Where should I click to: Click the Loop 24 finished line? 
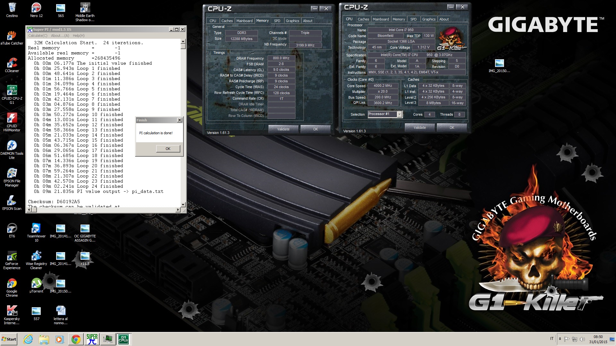79,186
